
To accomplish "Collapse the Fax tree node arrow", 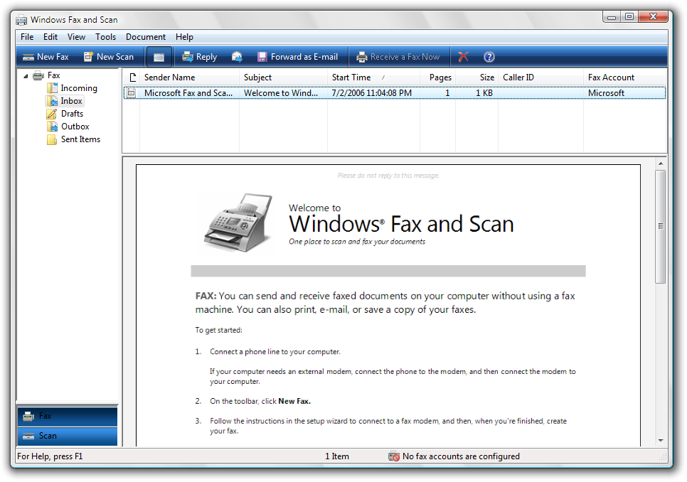I will point(26,76).
